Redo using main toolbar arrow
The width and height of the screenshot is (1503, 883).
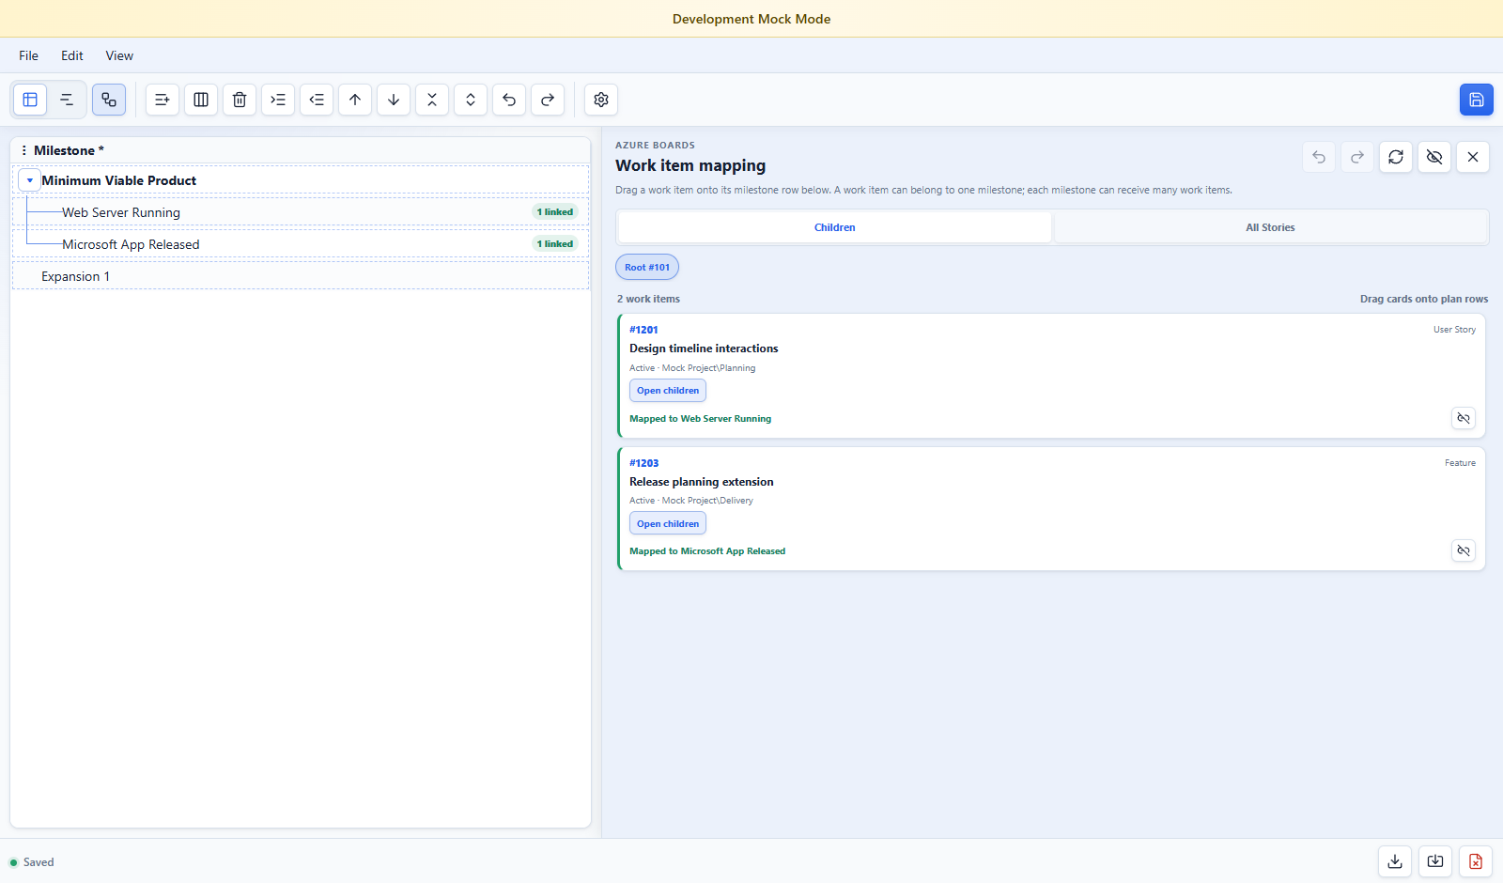548,100
